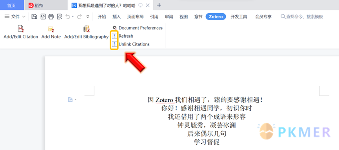The width and height of the screenshot is (339, 150).
Task: Open dropdown arrow beside margin page icon
Action: click(76, 99)
